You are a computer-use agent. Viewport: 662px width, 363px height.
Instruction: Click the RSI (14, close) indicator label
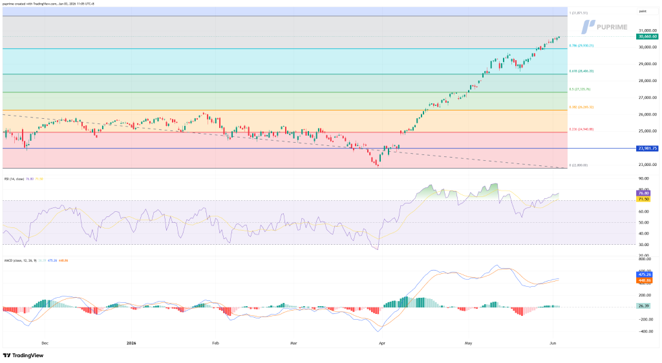tap(14, 179)
